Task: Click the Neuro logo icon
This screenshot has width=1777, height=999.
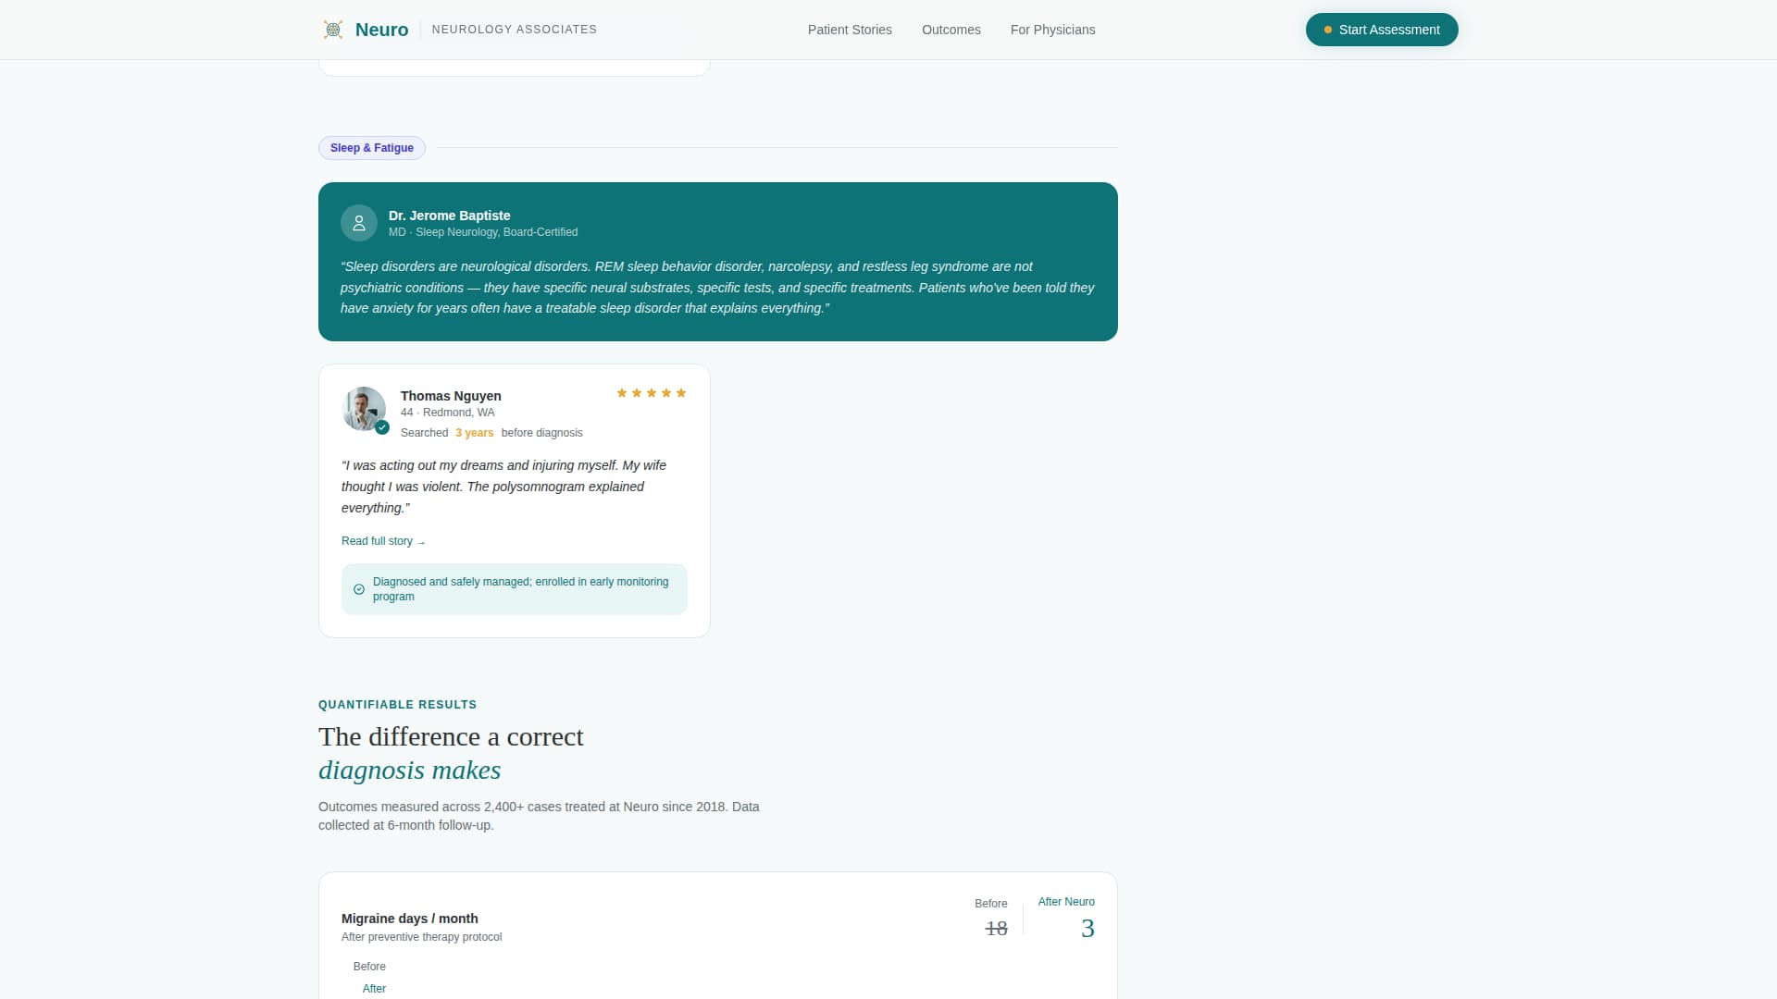Action: click(333, 30)
